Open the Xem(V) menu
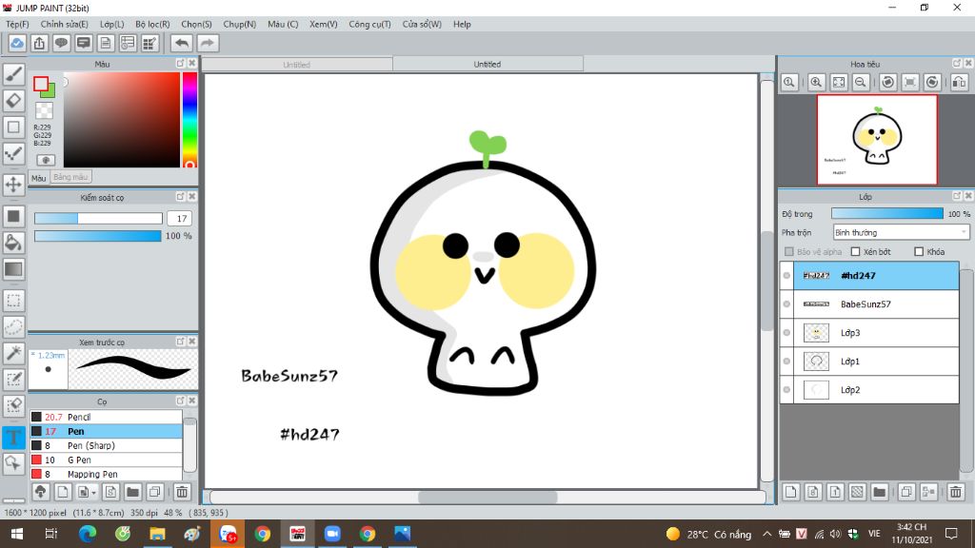The width and height of the screenshot is (975, 548). (x=324, y=24)
